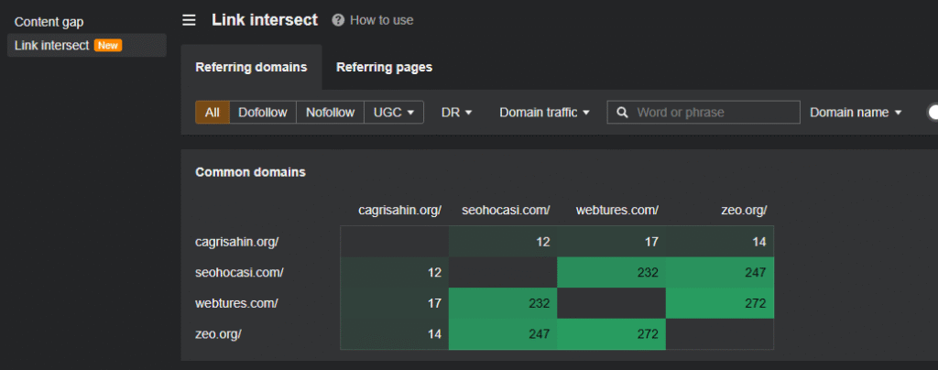938x370 pixels.
Task: Click the search magnifier icon
Action: tap(623, 113)
